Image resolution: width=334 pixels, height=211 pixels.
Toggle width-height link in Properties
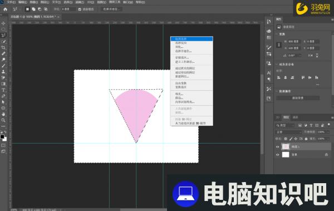tap(279, 45)
